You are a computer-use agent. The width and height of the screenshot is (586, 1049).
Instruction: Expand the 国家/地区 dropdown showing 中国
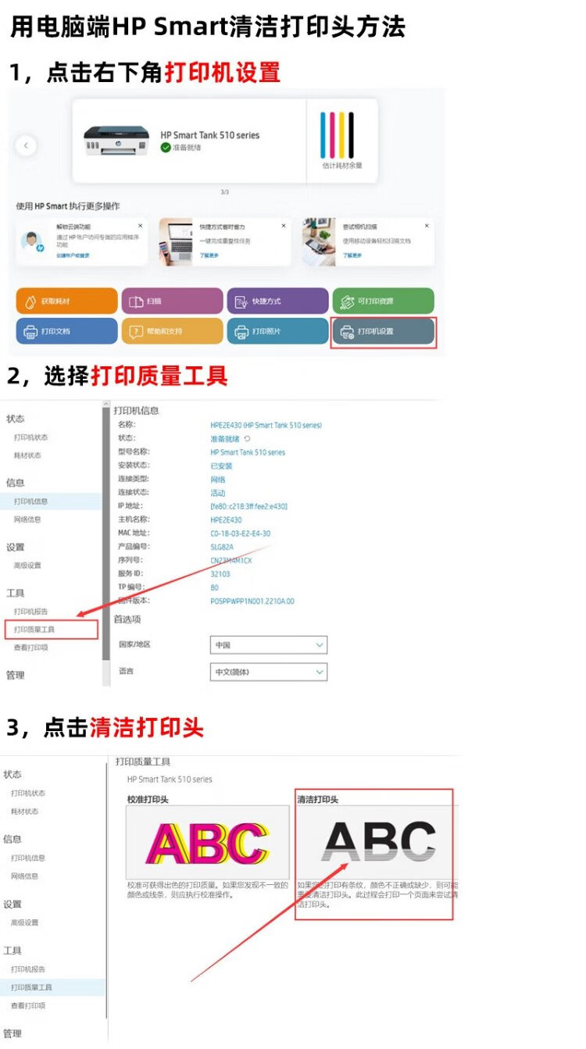pyautogui.click(x=269, y=645)
